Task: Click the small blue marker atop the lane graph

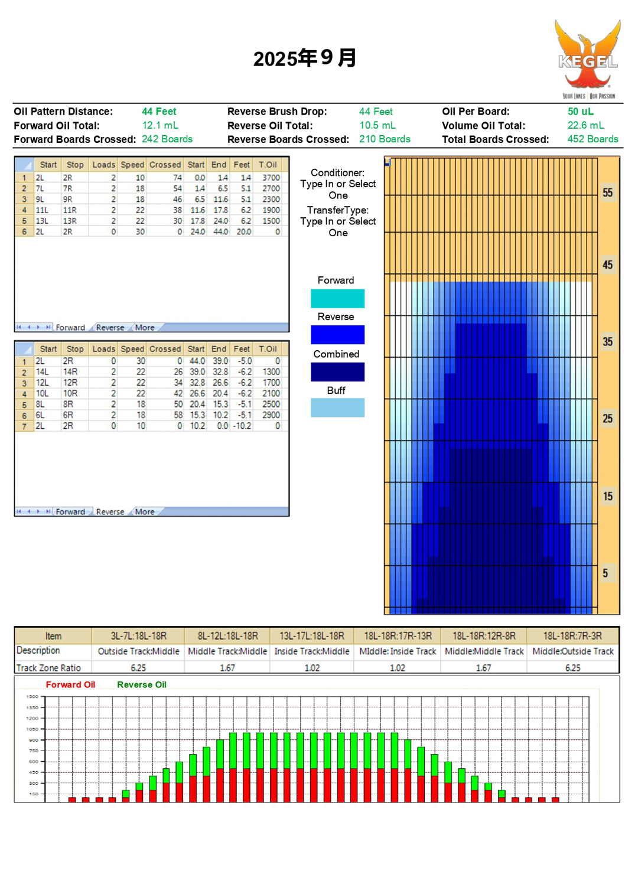Action: 388,162
